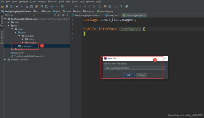
Task: Click Cancel in the New File dialog
Action: click(142, 75)
